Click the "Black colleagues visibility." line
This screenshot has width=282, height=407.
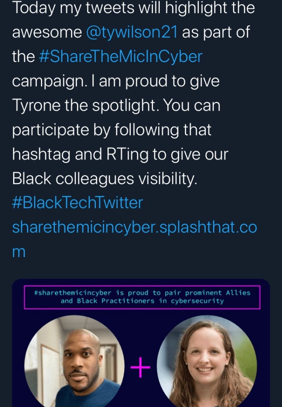click(105, 179)
